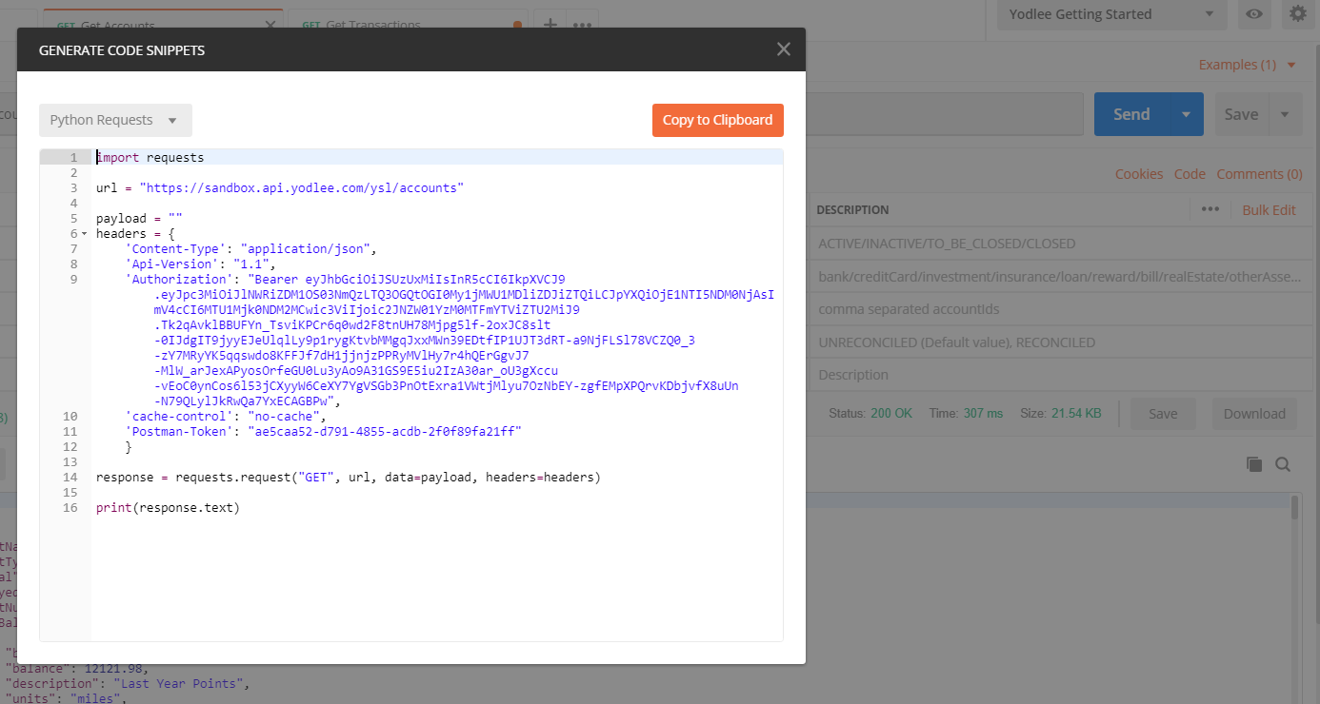Open the manage environments gear icon

click(x=1297, y=13)
